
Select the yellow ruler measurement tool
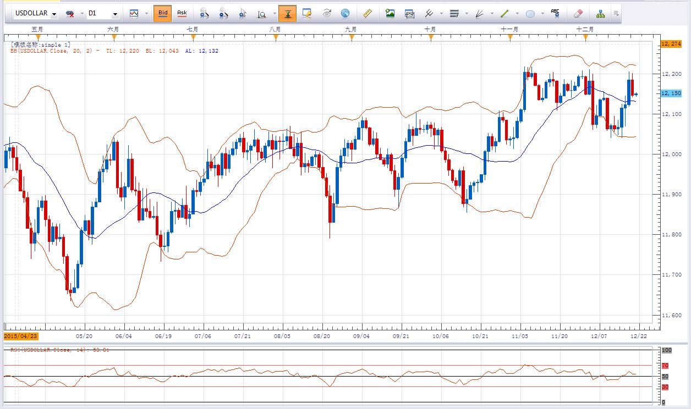368,13
